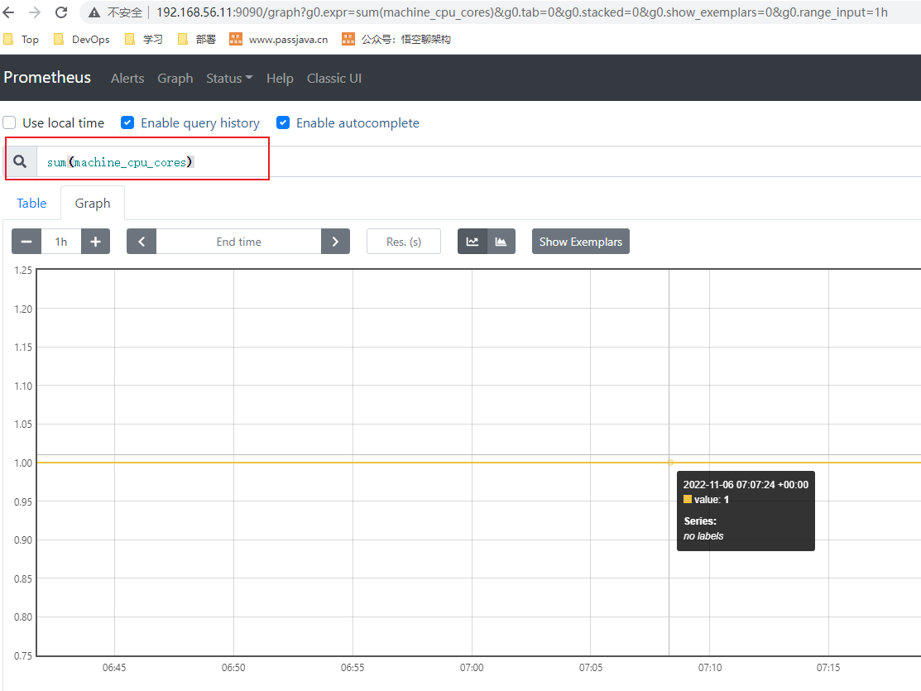Click the not-secure warning icon in the address bar
This screenshot has width=921, height=691.
point(94,12)
